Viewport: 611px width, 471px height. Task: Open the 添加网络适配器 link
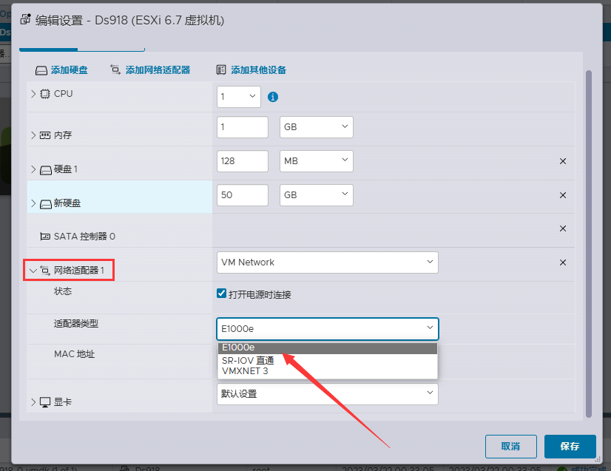click(x=158, y=70)
